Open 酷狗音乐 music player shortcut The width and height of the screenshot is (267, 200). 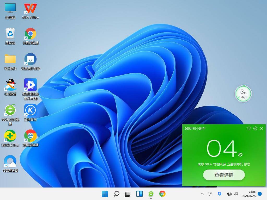[x=31, y=111]
